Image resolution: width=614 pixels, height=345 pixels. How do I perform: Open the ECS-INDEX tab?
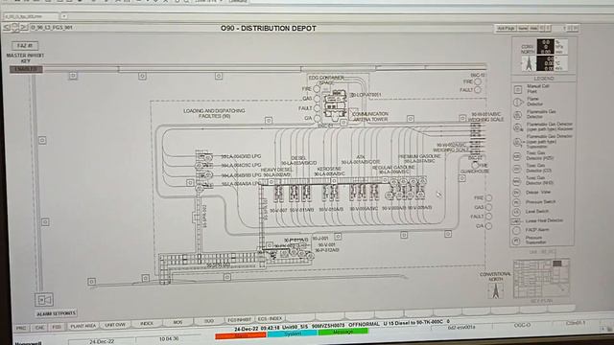[x=270, y=318]
